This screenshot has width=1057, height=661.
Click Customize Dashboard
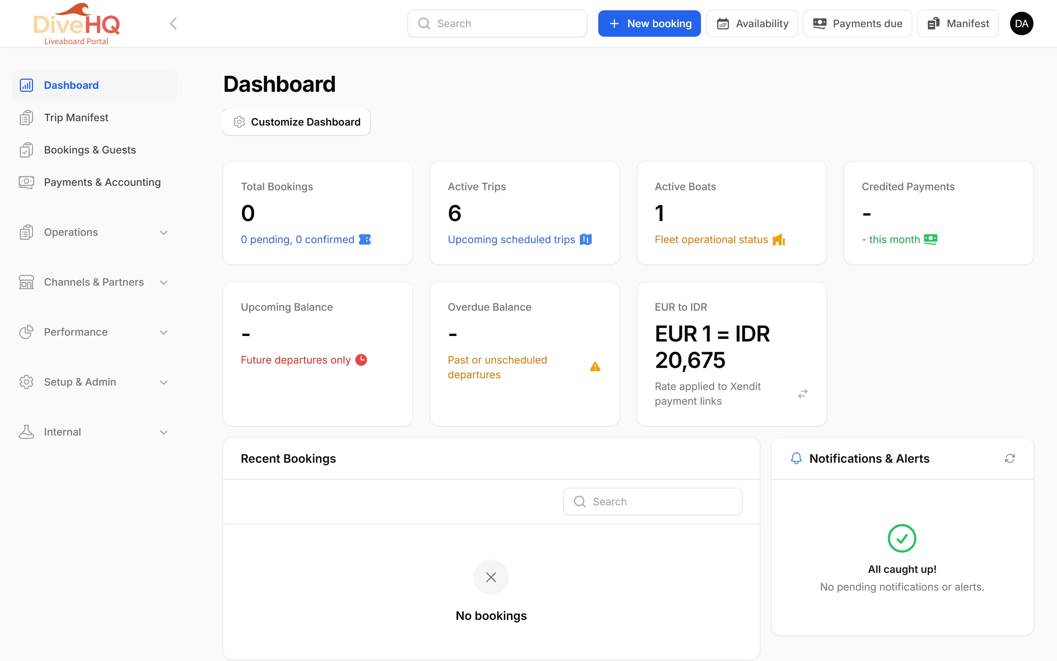(x=297, y=122)
